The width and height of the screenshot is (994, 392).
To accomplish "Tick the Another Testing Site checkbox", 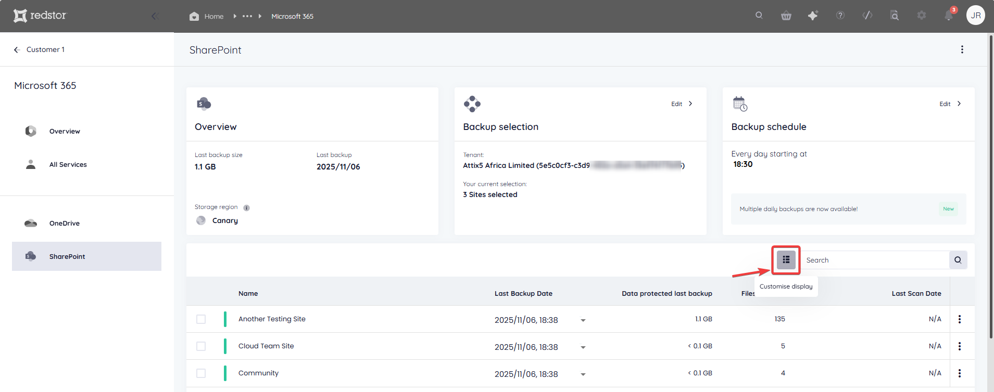I will tap(201, 319).
